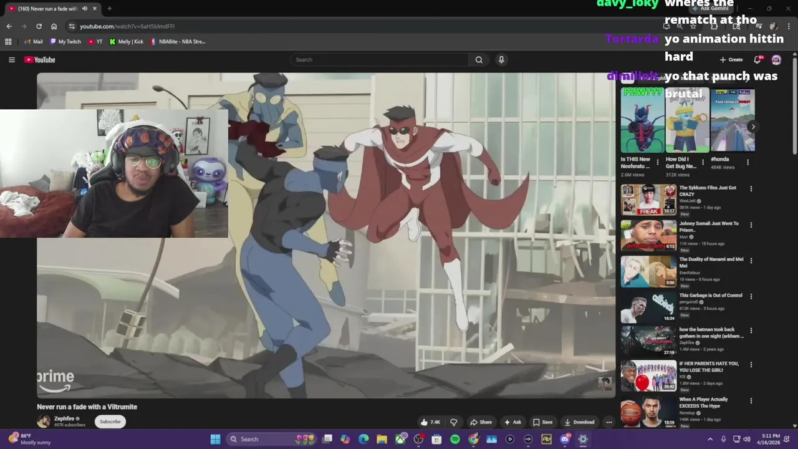Open the Copilot taskbar icon

point(345,439)
